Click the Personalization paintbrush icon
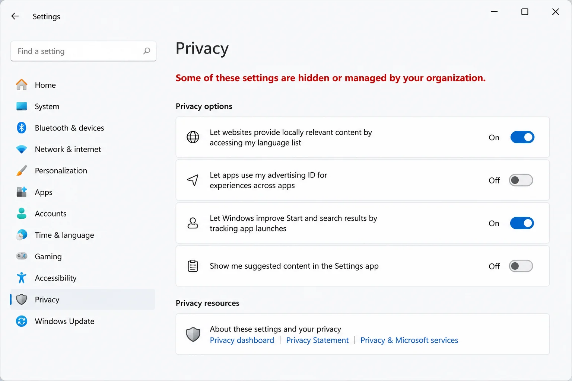Image resolution: width=572 pixels, height=381 pixels. pyautogui.click(x=22, y=171)
